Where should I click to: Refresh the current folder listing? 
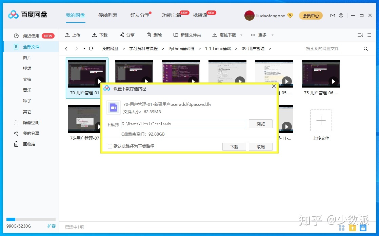click(x=91, y=48)
